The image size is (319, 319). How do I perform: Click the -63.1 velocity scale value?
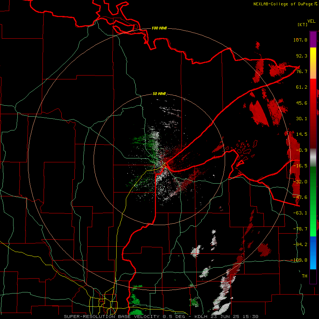(x=300, y=213)
